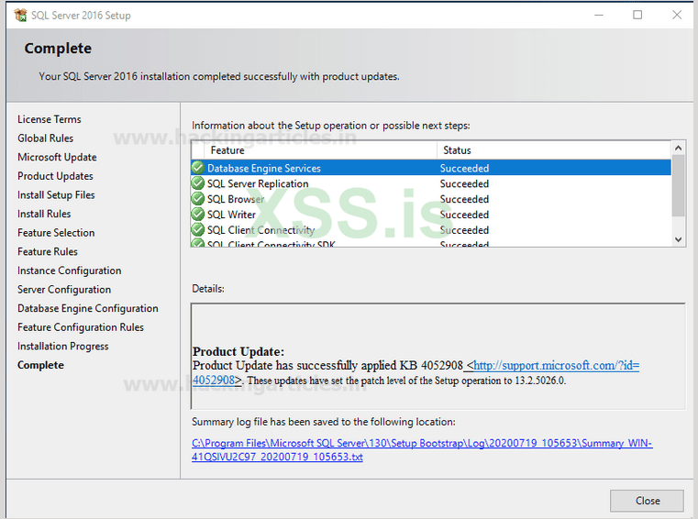This screenshot has width=698, height=519.
Task: Click Microsoft Update in the step list
Action: coord(57,157)
